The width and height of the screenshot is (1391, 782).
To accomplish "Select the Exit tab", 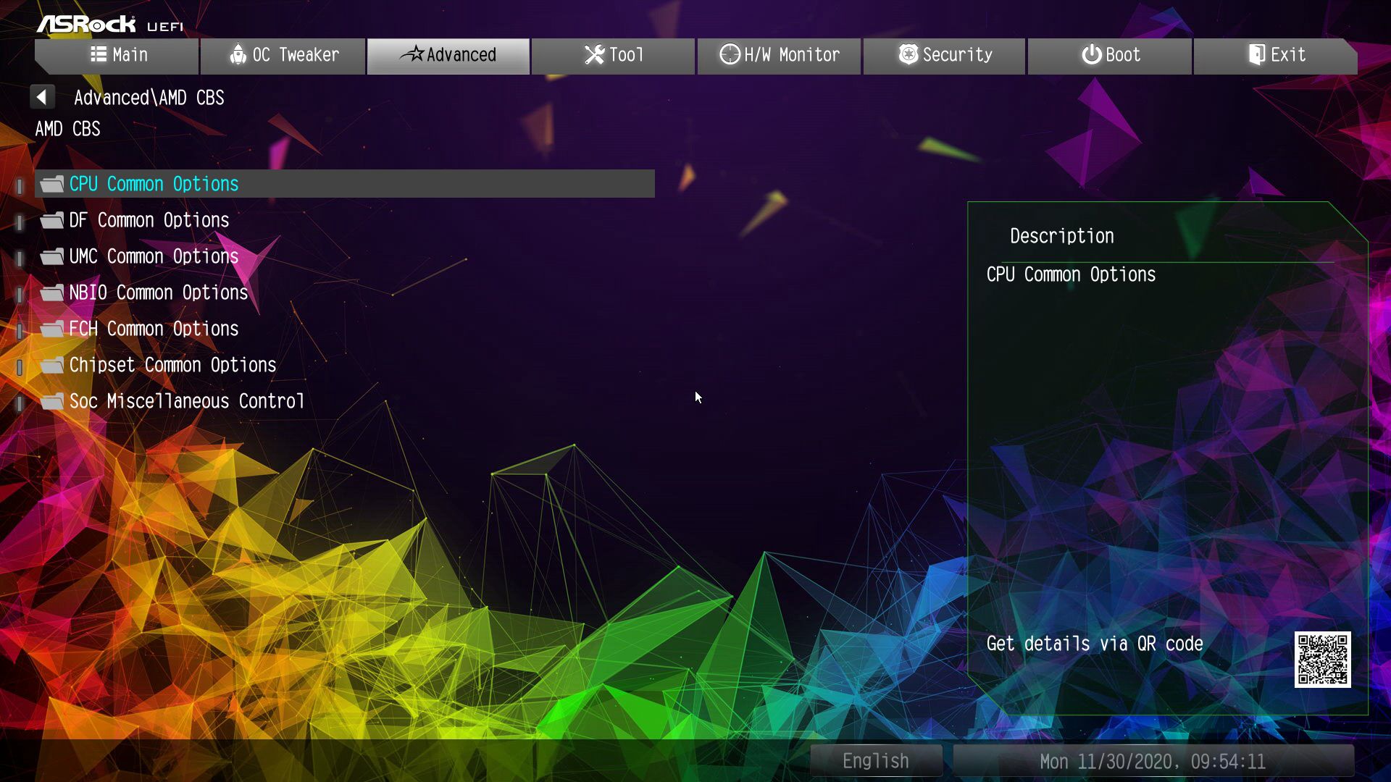I will pyautogui.click(x=1276, y=55).
